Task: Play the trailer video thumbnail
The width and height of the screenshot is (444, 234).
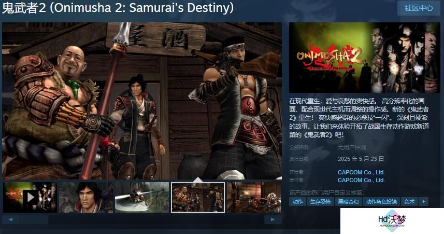Action: click(x=30, y=197)
